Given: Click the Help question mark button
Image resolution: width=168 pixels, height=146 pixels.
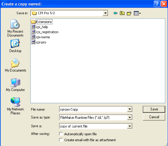Looking at the screenshot, I should (157, 4).
